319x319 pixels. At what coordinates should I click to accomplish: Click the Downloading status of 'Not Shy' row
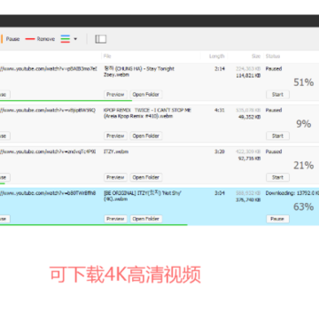(292, 193)
